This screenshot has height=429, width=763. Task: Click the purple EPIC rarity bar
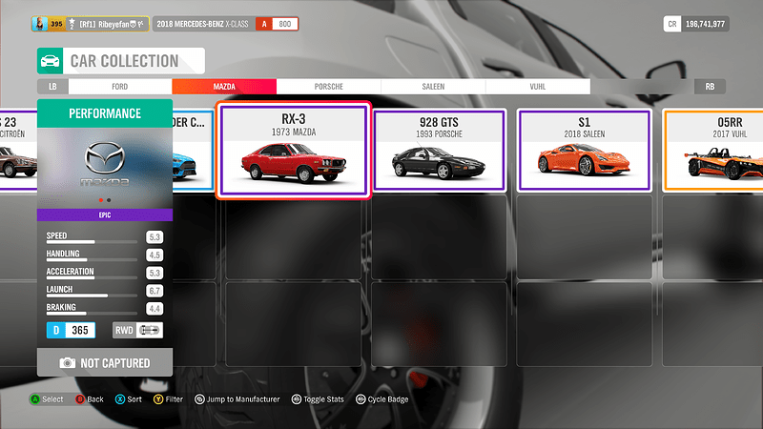(105, 215)
